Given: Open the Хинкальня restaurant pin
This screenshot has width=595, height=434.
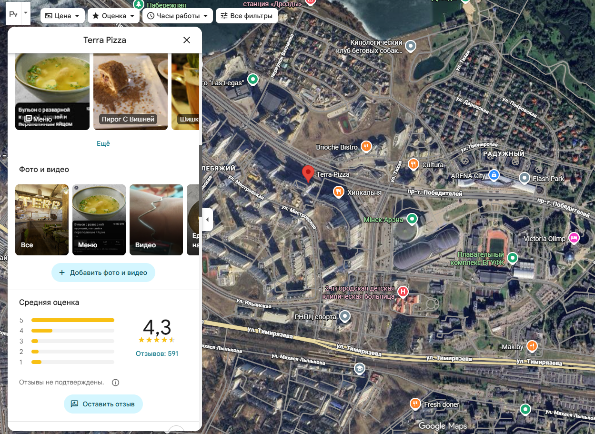Looking at the screenshot, I should pos(338,192).
